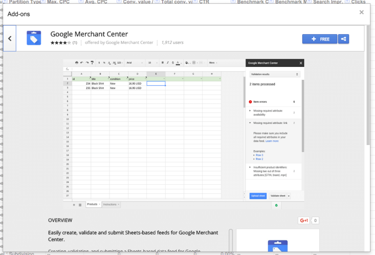The width and height of the screenshot is (375, 255).
Task: Open the 'offered by Google Merchant Center' link
Action: click(119, 43)
